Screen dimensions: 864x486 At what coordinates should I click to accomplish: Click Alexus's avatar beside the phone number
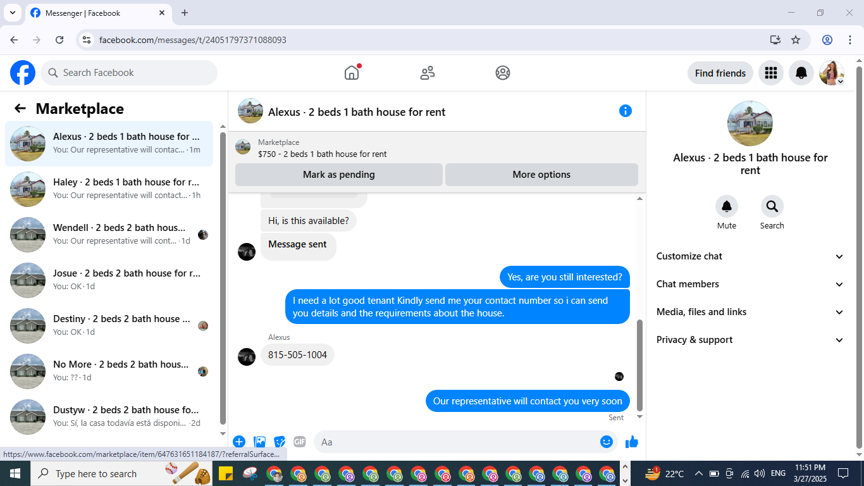(x=247, y=356)
